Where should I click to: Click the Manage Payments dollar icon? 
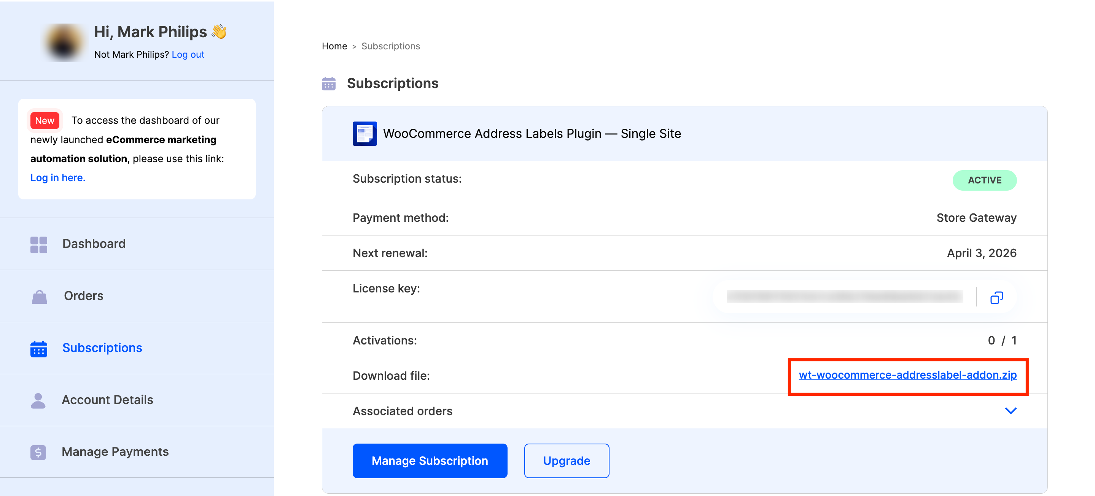click(x=38, y=452)
